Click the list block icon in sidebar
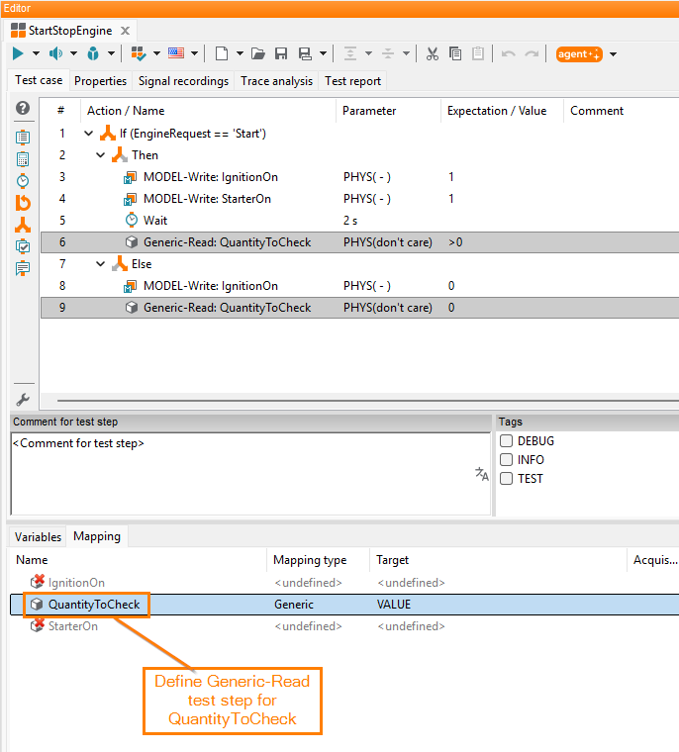 click(x=23, y=138)
